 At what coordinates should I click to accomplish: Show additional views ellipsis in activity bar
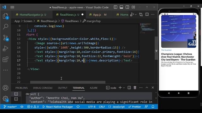(x=5, y=70)
